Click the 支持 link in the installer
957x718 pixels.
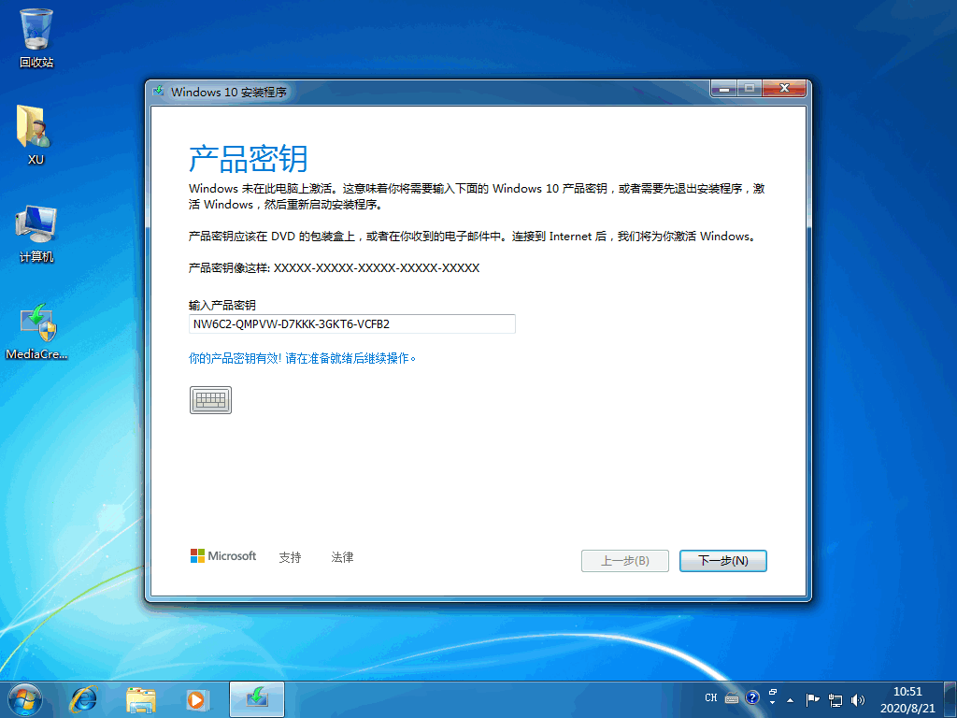point(290,556)
